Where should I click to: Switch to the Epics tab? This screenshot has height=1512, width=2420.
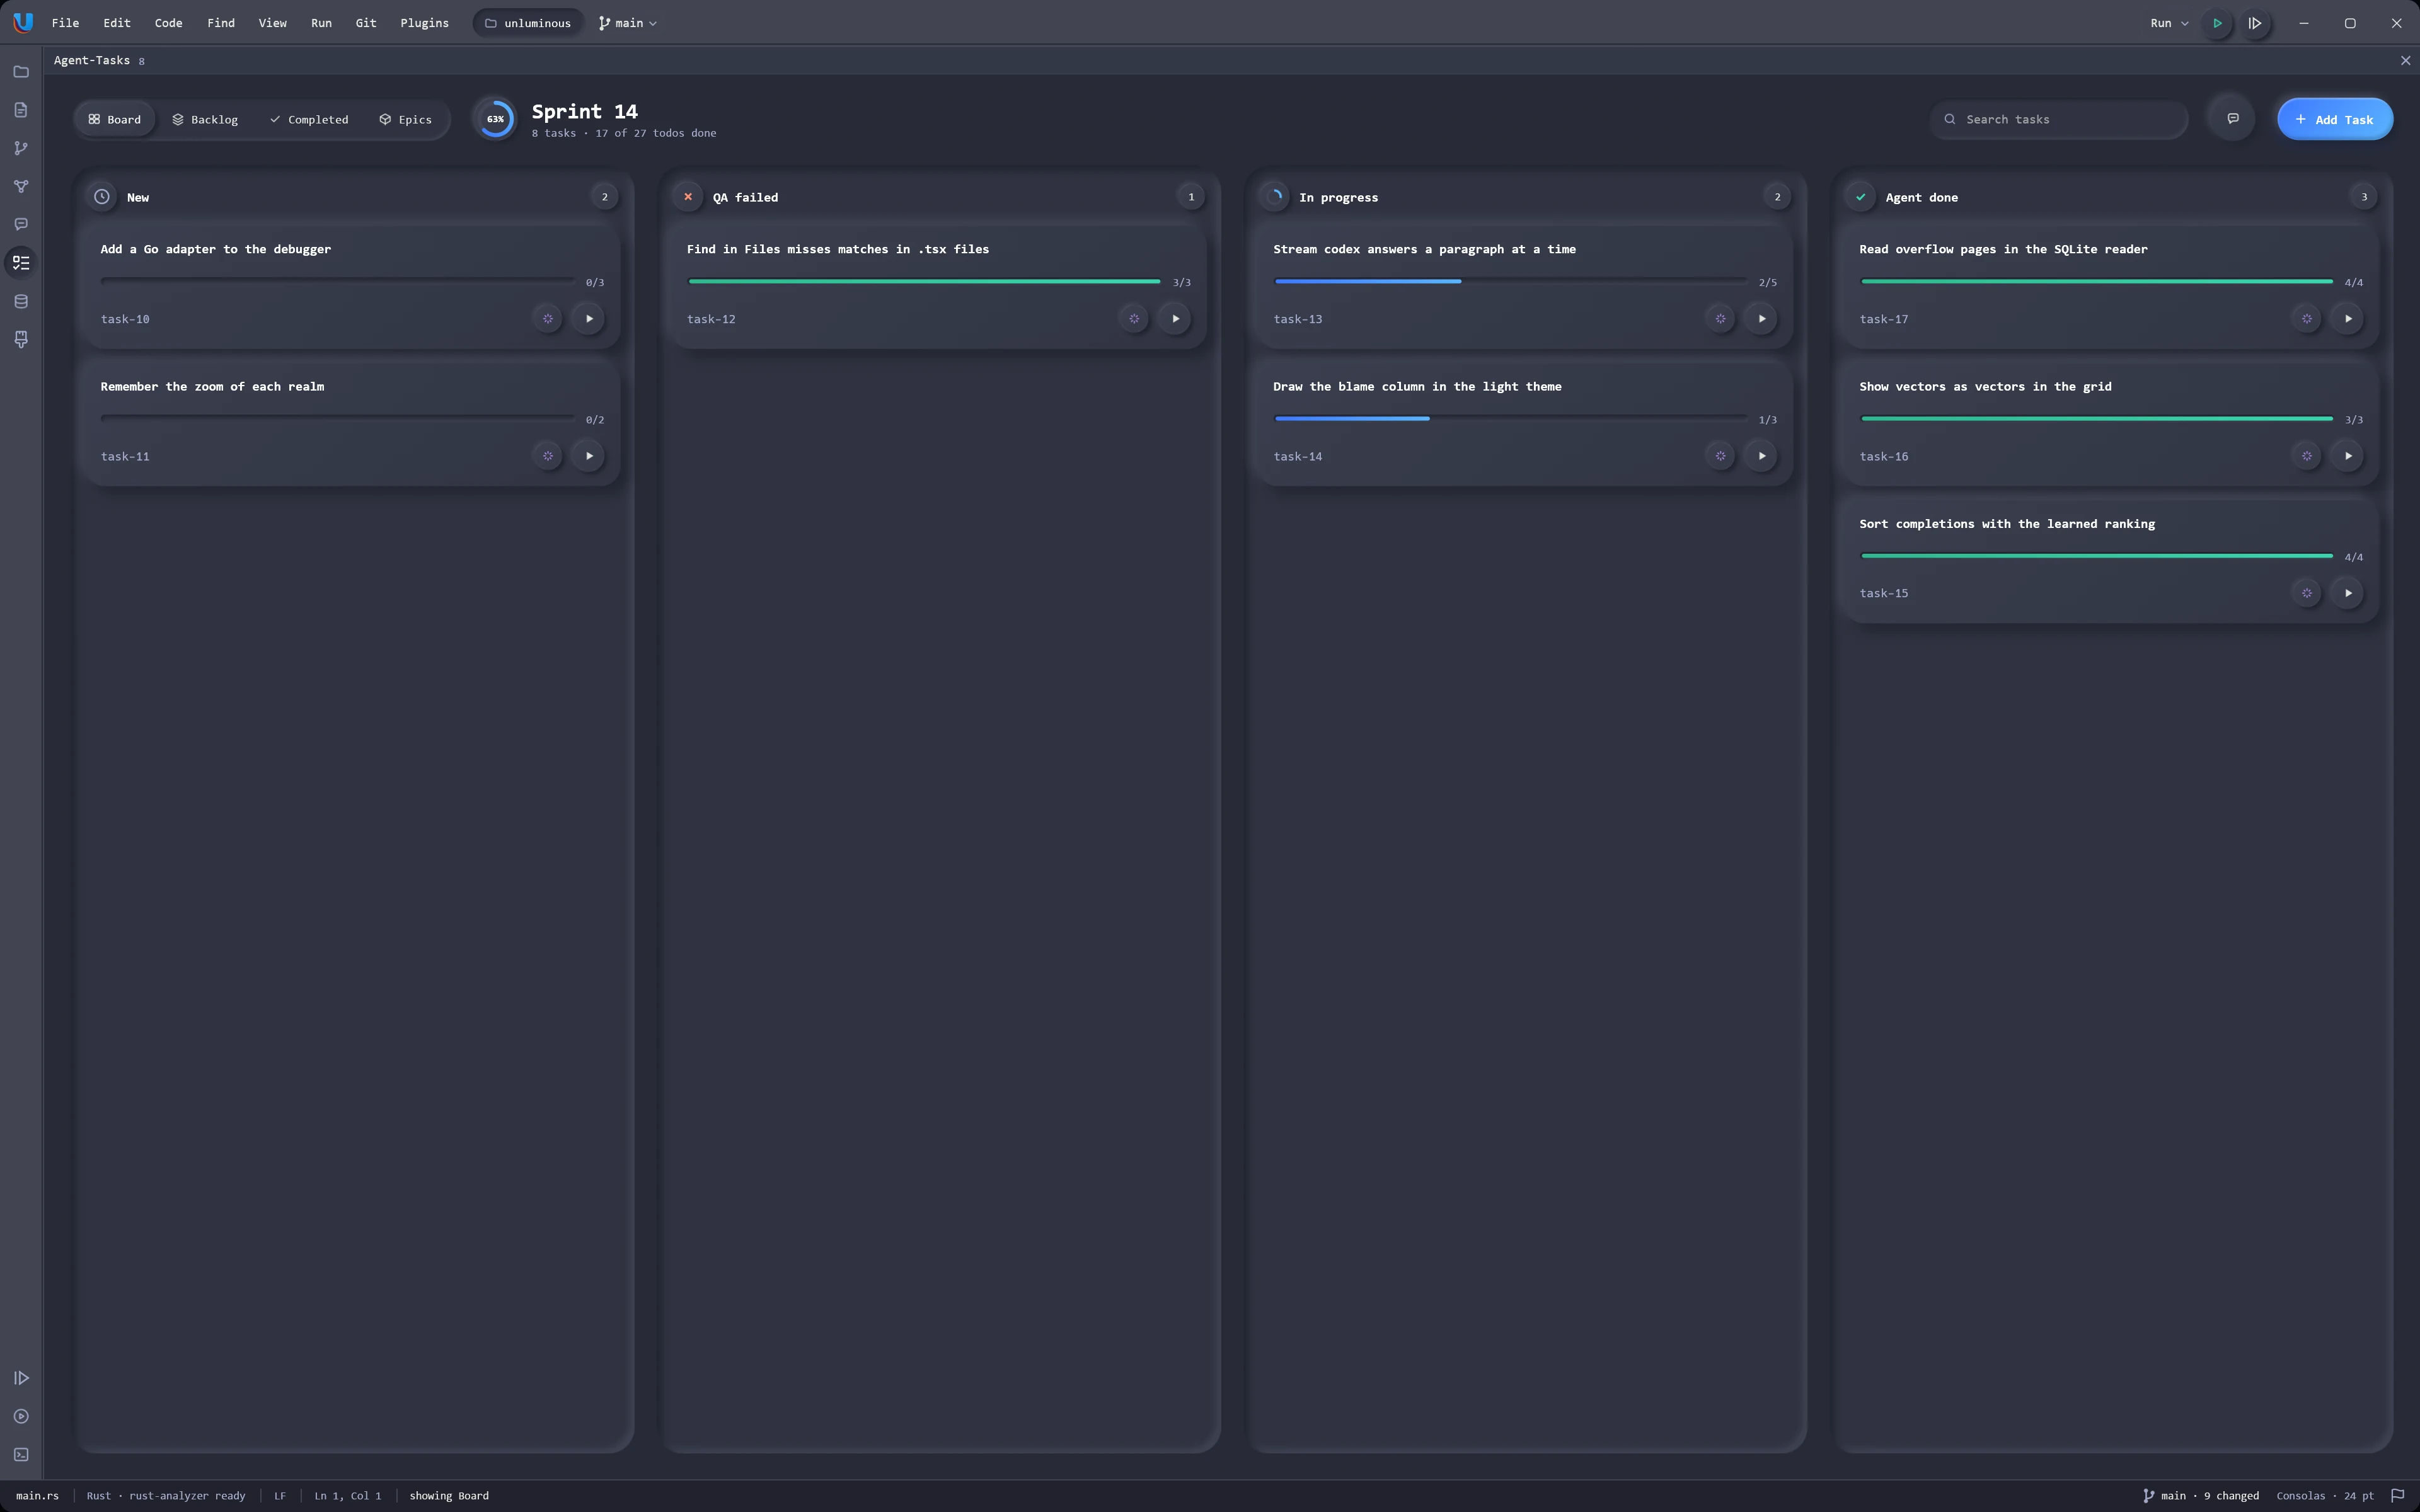click(x=406, y=119)
